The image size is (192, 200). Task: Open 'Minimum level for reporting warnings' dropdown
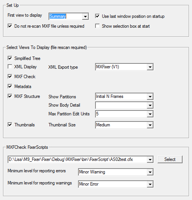click(150, 184)
